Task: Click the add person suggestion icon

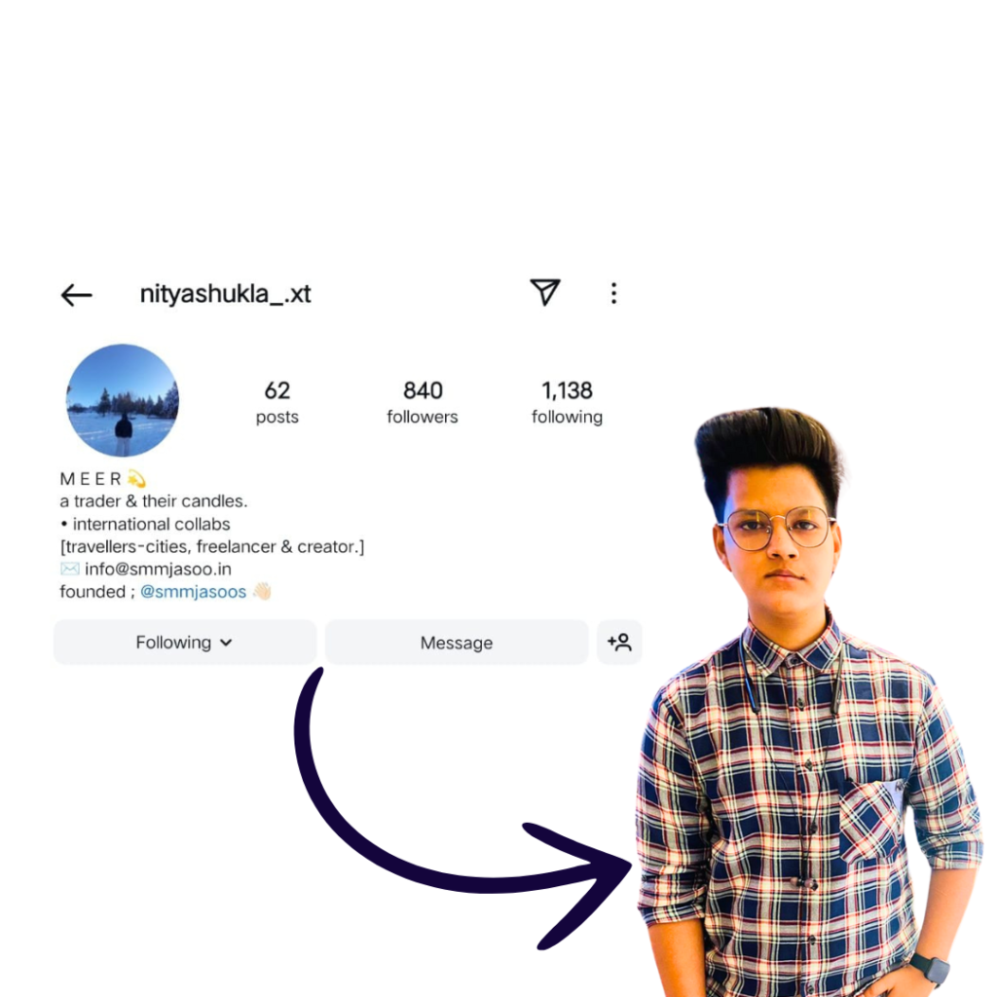Action: [x=619, y=643]
